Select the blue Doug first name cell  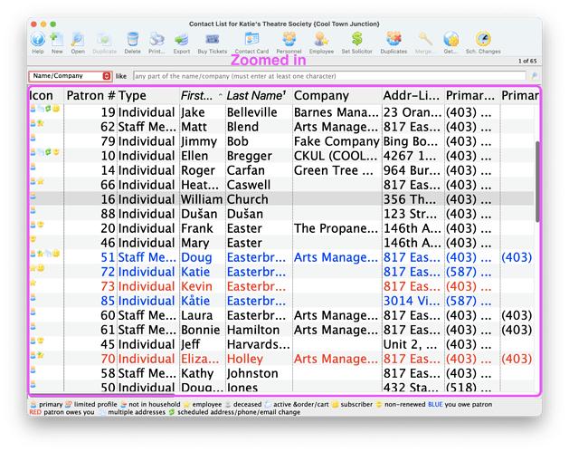pos(203,257)
